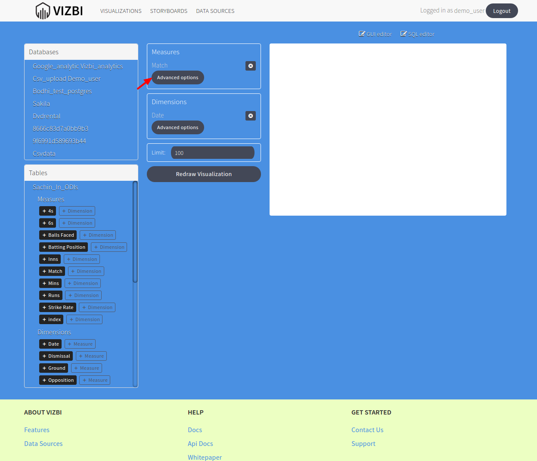This screenshot has width=537, height=461.
Task: Open the GUI editor
Action: point(375,34)
